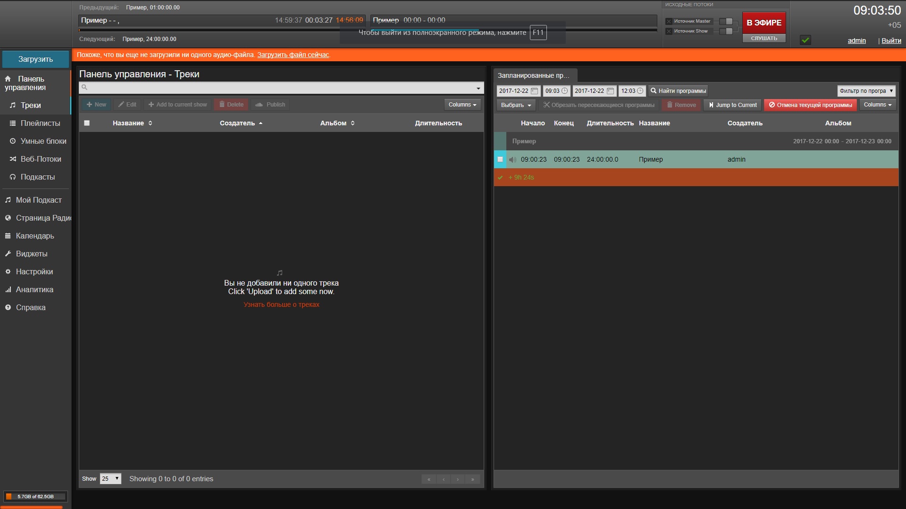Click the tracks search input field
This screenshot has height=509, width=906.
coord(281,88)
